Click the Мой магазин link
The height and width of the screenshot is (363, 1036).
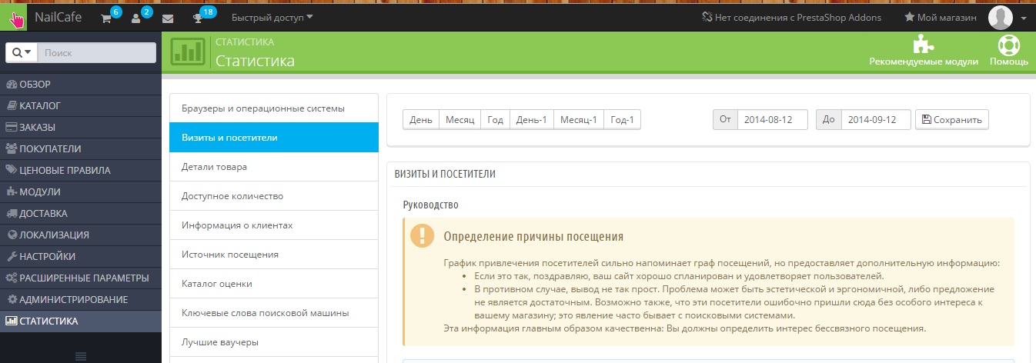coord(941,17)
